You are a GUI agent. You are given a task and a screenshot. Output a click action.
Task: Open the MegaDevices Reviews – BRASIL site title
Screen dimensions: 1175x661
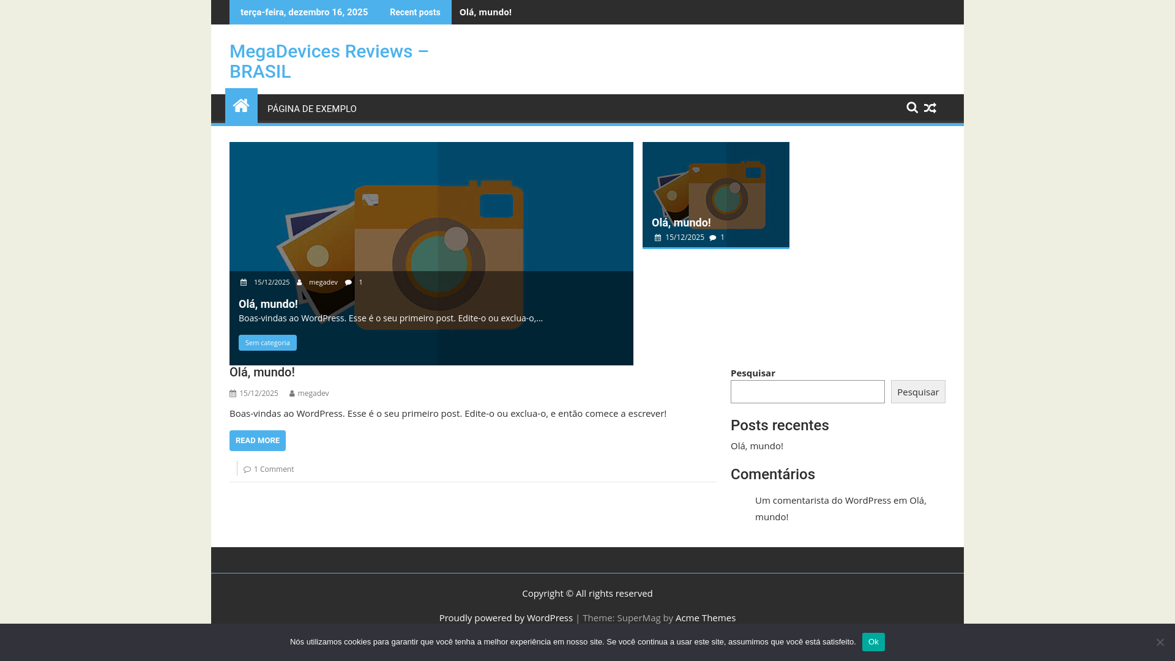[x=329, y=61]
